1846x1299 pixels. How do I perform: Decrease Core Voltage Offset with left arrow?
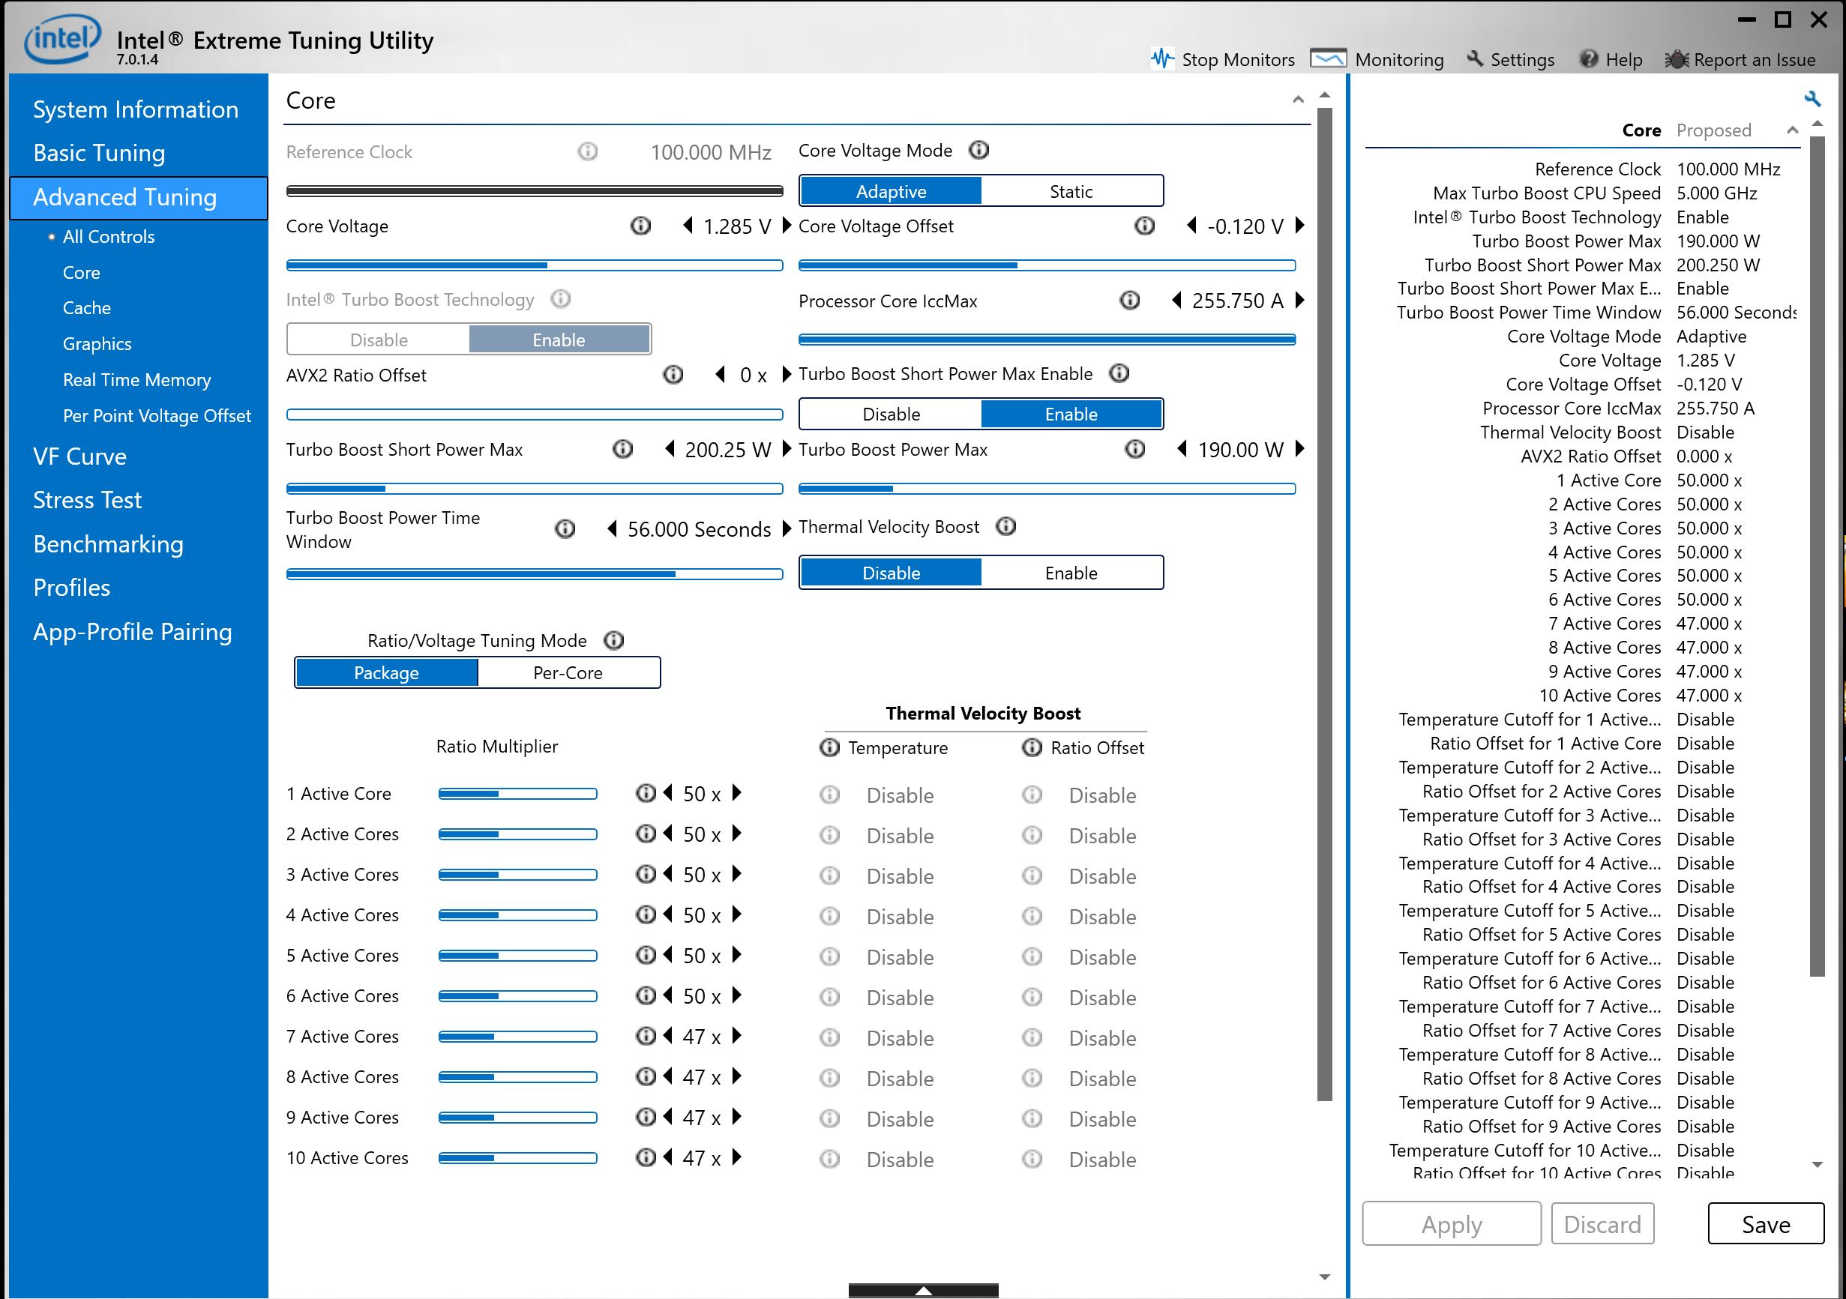click(1191, 226)
